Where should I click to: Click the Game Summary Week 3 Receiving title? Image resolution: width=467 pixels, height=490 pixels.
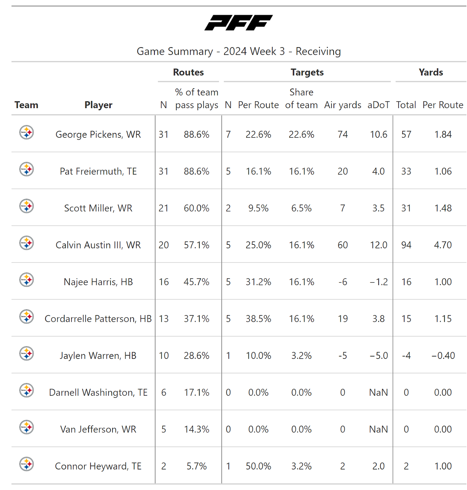point(239,51)
